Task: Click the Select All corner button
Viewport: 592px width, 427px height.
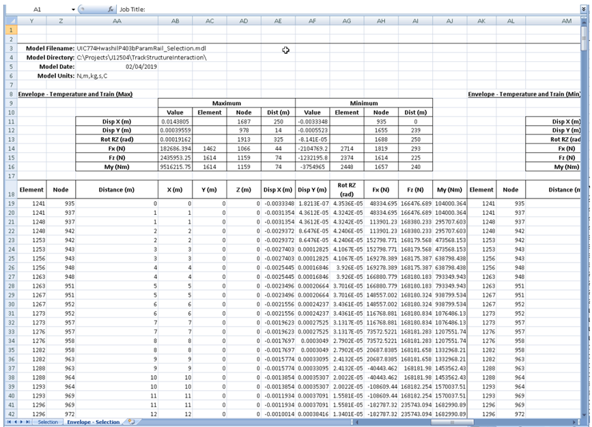Action: [10, 22]
